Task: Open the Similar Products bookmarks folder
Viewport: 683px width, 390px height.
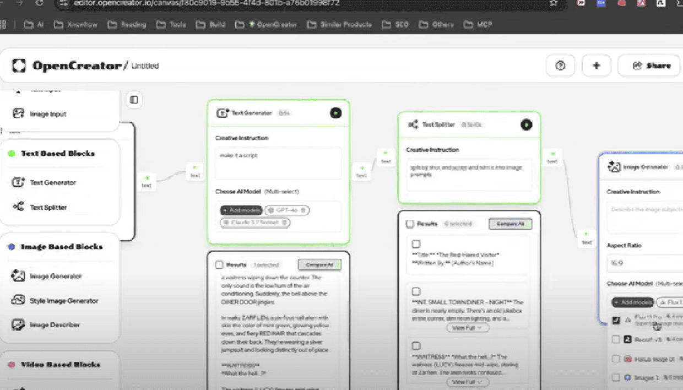Action: point(340,24)
